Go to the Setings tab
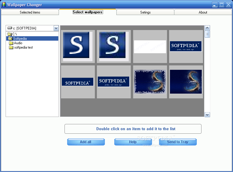The height and width of the screenshot is (172, 233). click(x=145, y=12)
